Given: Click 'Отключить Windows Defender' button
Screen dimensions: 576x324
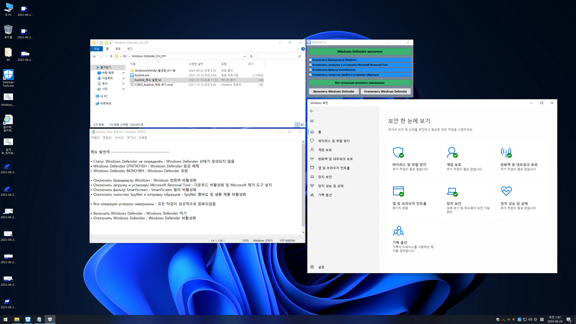Looking at the screenshot, I should pos(385,91).
